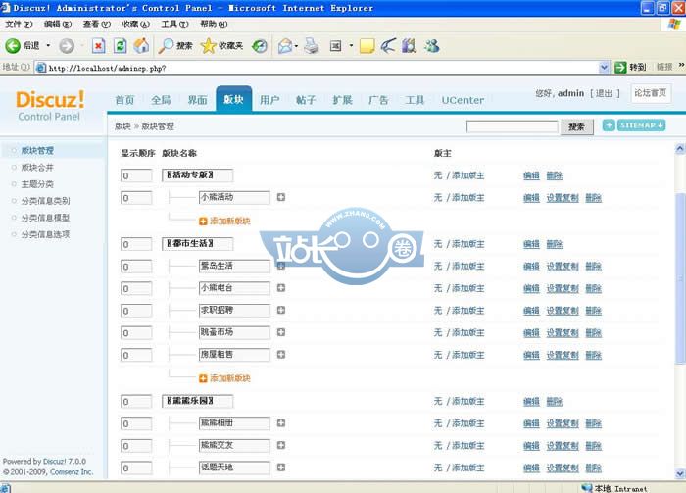The height and width of the screenshot is (493, 686).
Task: Open the Edit button dropdown arrow
Action: click(x=351, y=45)
